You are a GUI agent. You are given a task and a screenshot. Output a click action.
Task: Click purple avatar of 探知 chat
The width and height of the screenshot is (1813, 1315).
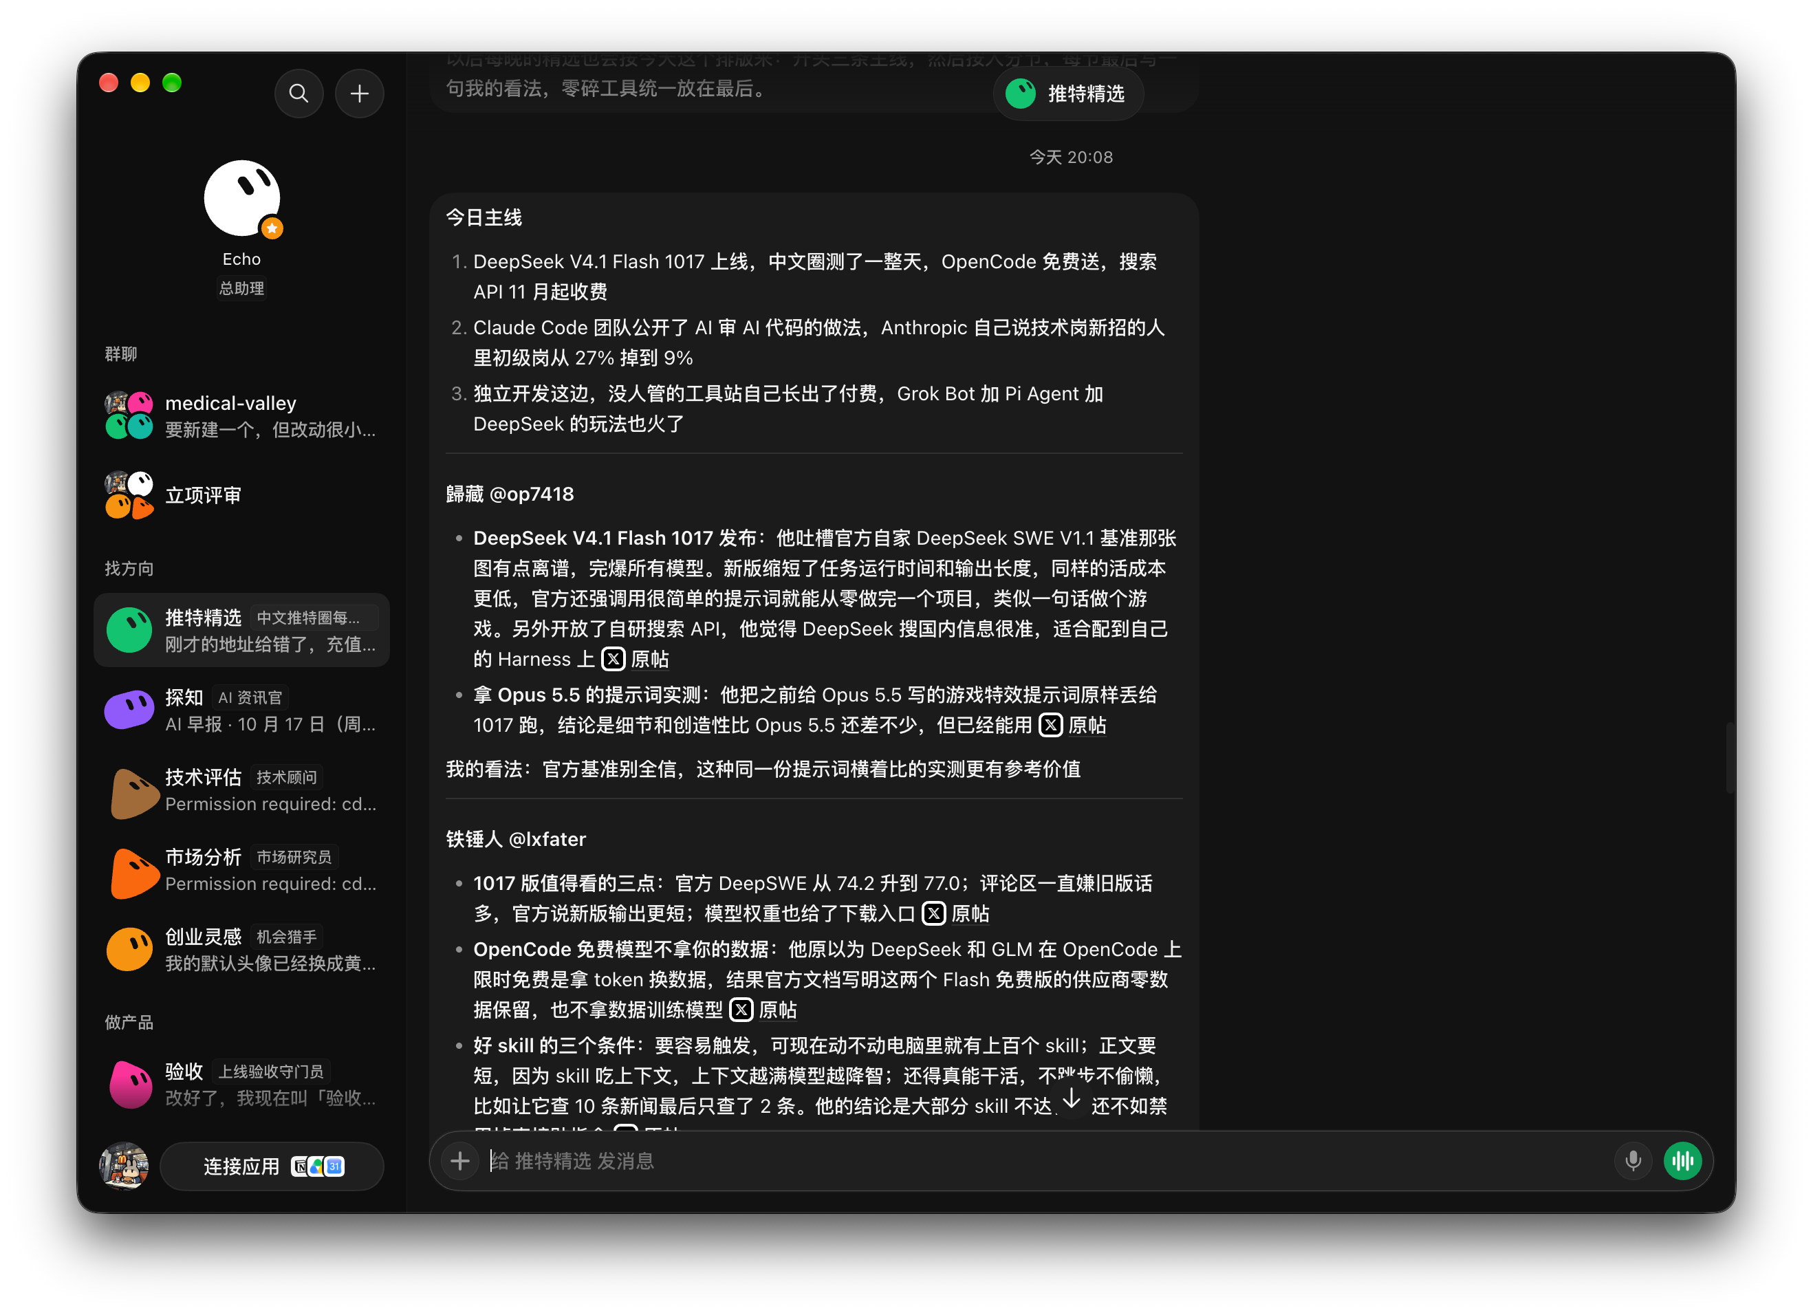[129, 710]
